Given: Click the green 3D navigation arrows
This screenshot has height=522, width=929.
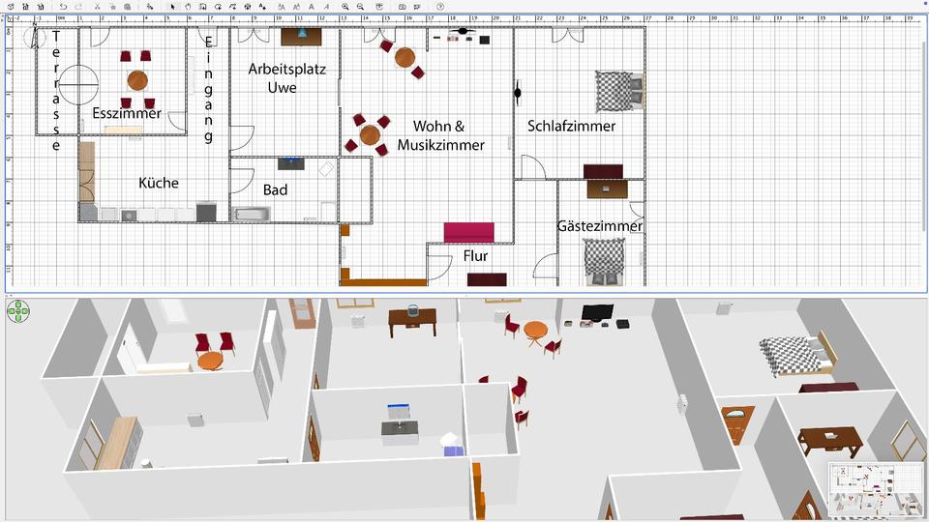Looking at the screenshot, I should point(18,311).
